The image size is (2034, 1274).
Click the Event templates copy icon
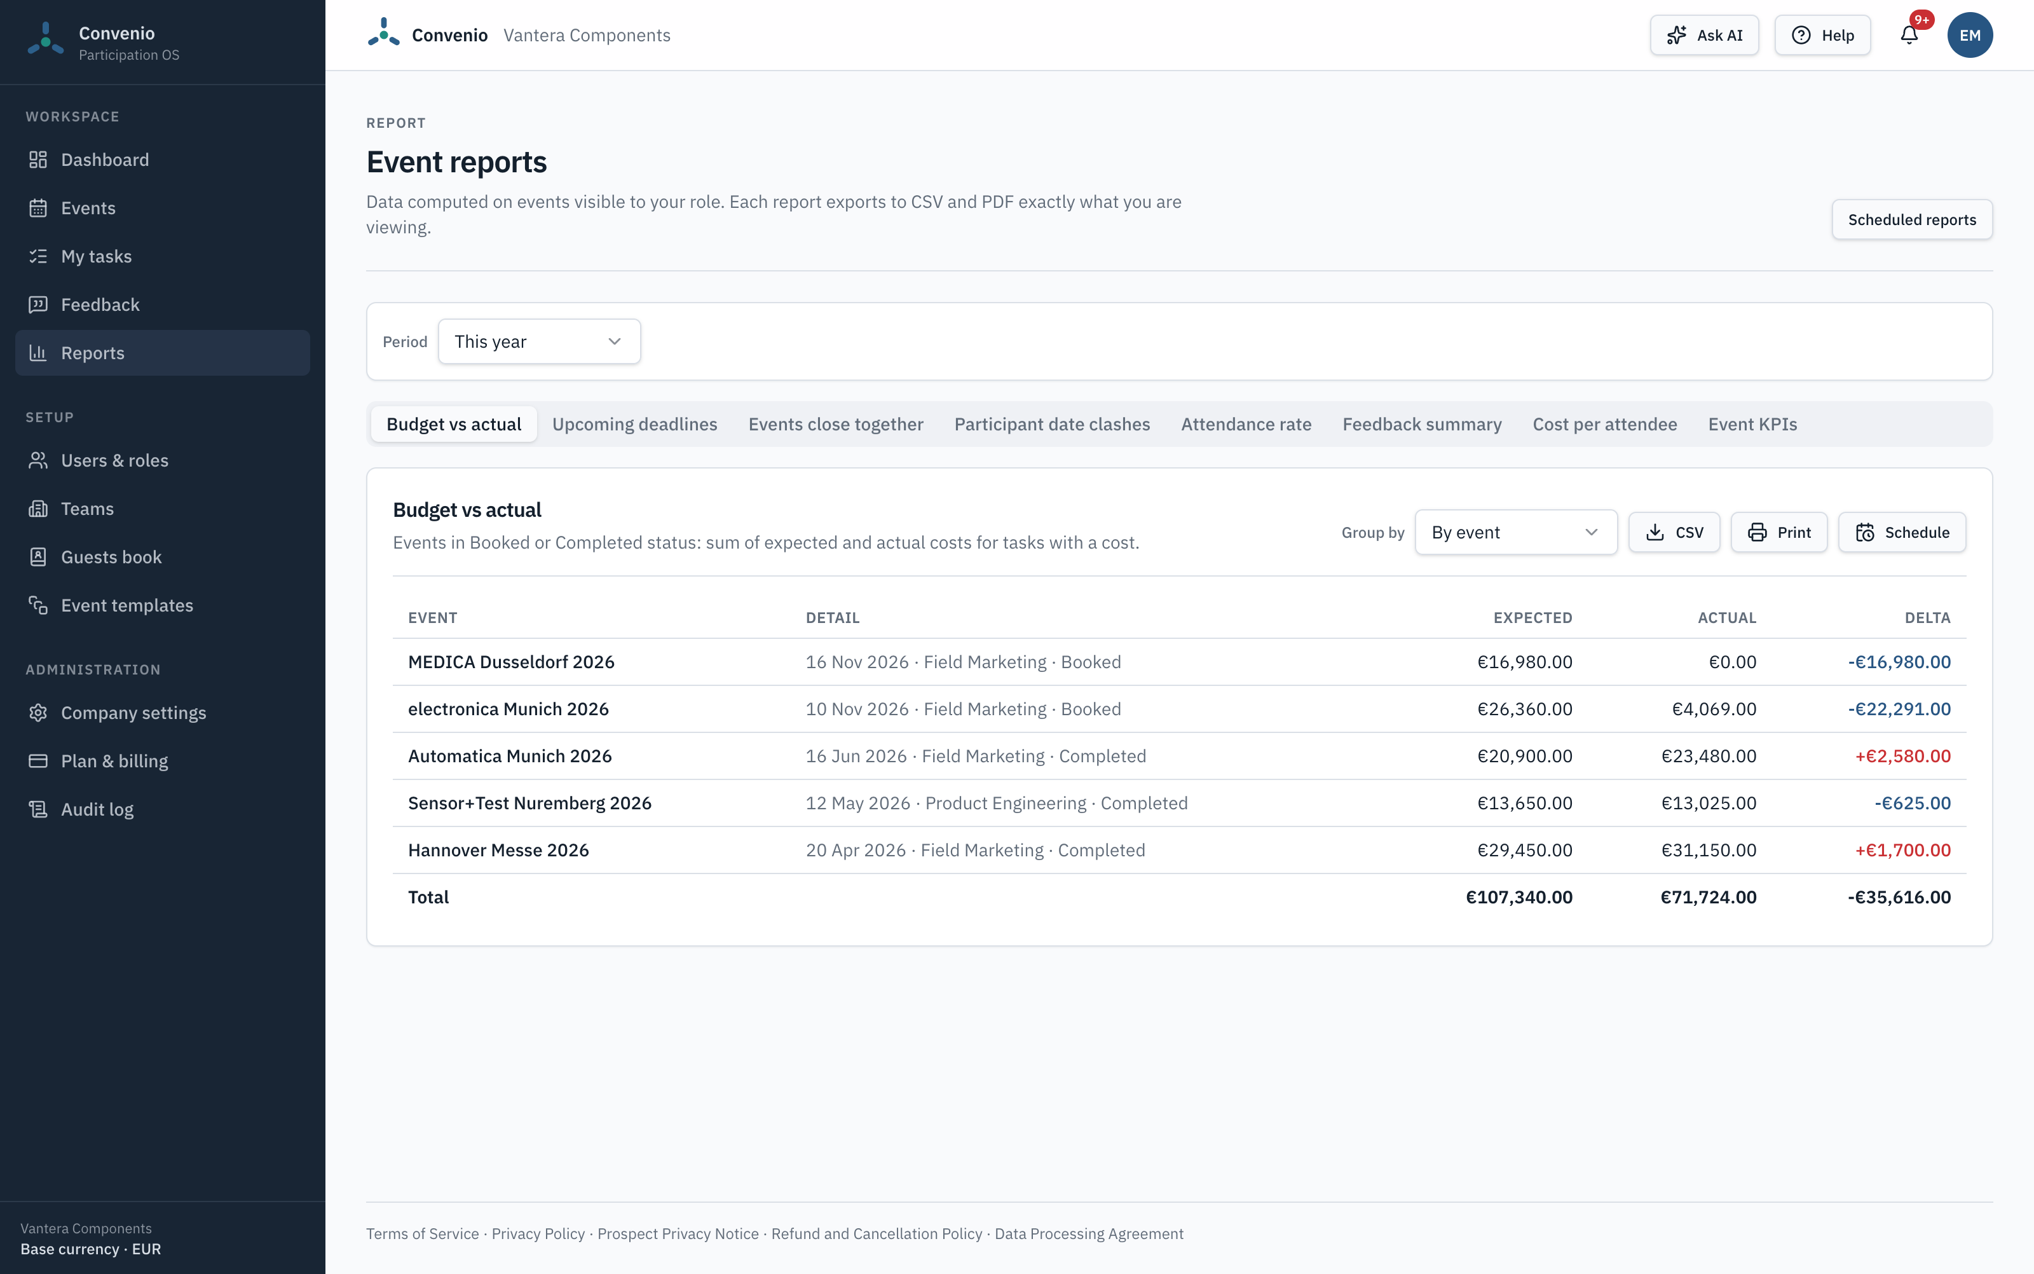click(x=38, y=605)
